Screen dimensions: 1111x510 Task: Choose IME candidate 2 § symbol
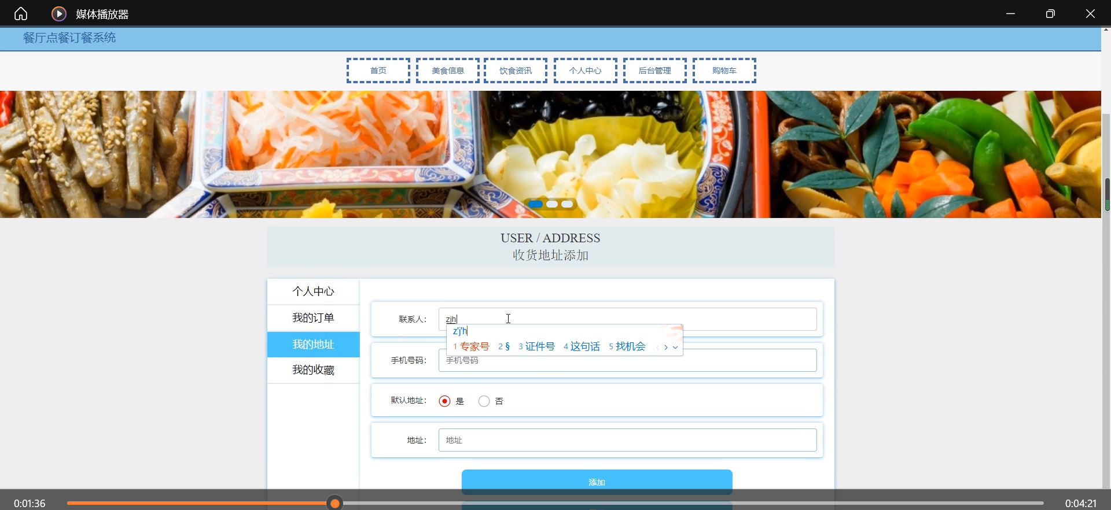click(504, 346)
